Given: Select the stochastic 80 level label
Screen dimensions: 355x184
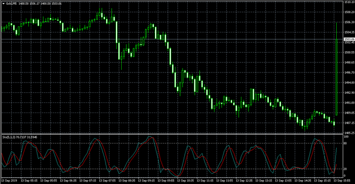Looking at the screenshot, I should click(x=345, y=143).
